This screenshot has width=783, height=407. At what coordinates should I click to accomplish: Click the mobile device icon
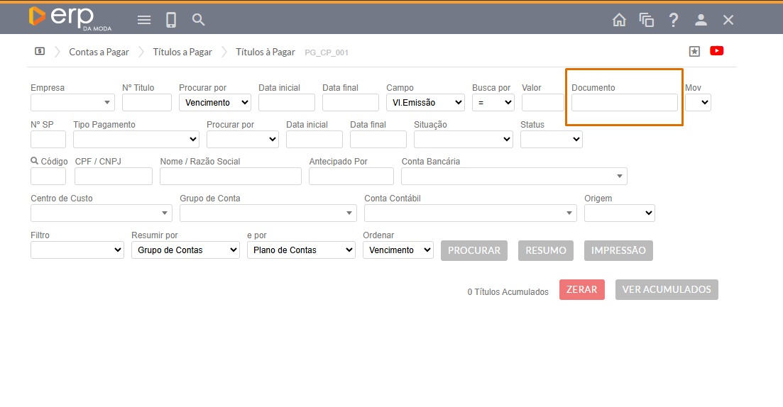(171, 20)
